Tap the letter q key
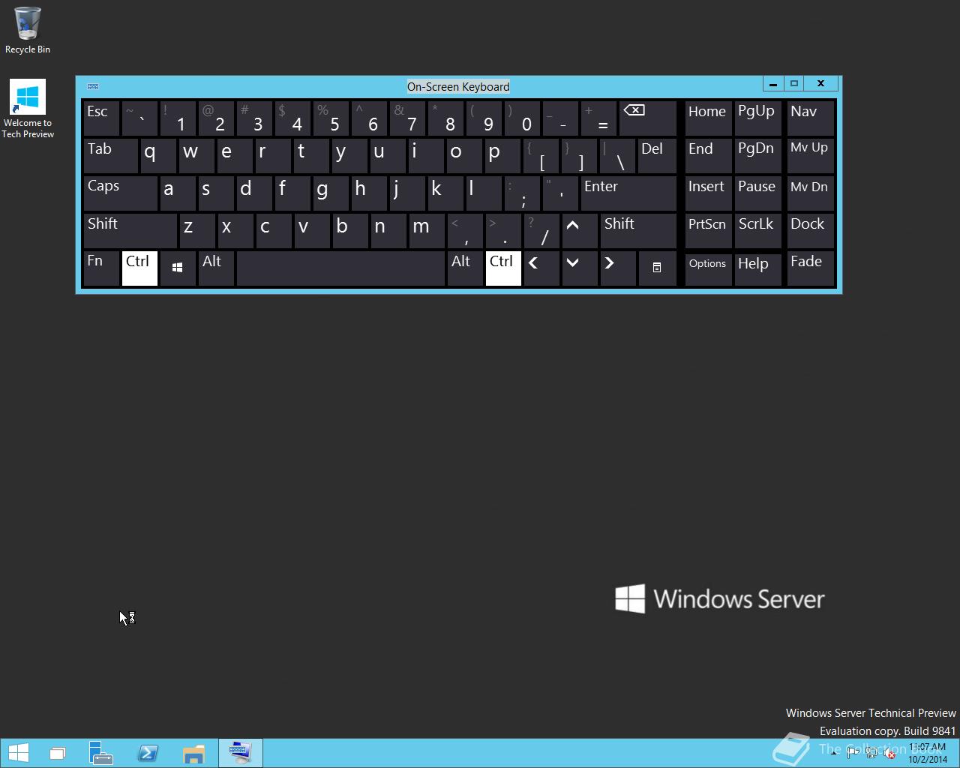Screen dimensions: 960x768 158,156
